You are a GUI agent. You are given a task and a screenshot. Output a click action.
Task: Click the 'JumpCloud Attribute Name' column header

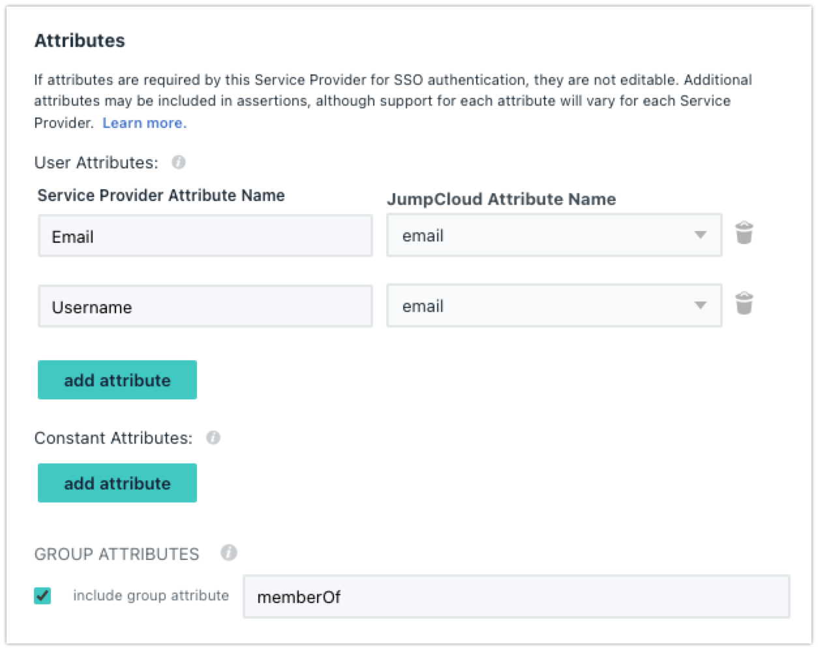coord(501,199)
